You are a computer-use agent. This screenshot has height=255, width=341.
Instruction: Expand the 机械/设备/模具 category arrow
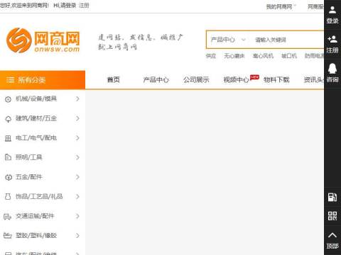click(x=77, y=98)
